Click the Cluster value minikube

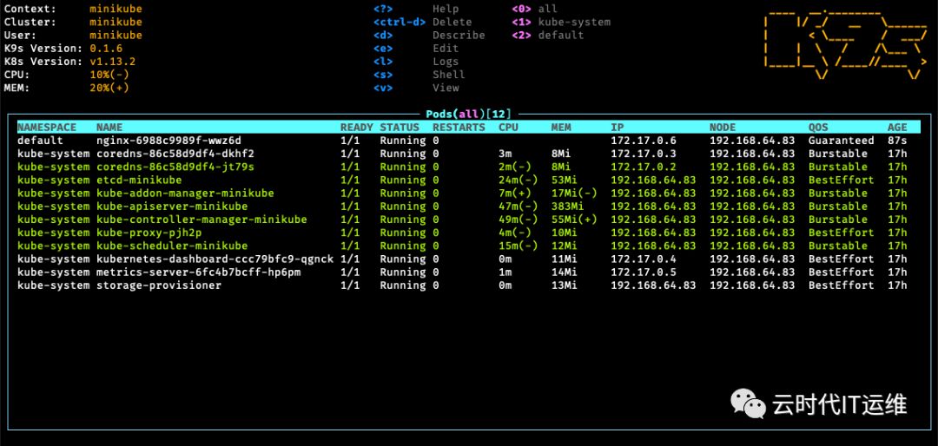116,22
